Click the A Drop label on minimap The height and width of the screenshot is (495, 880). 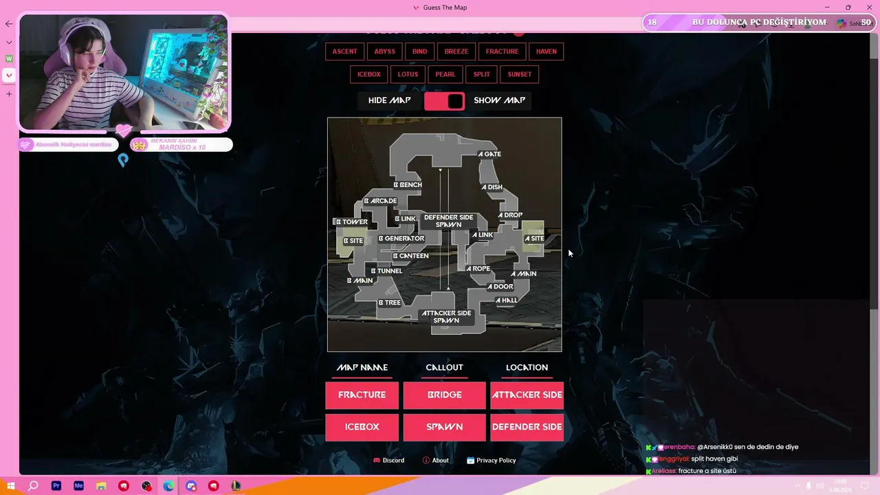coord(510,215)
